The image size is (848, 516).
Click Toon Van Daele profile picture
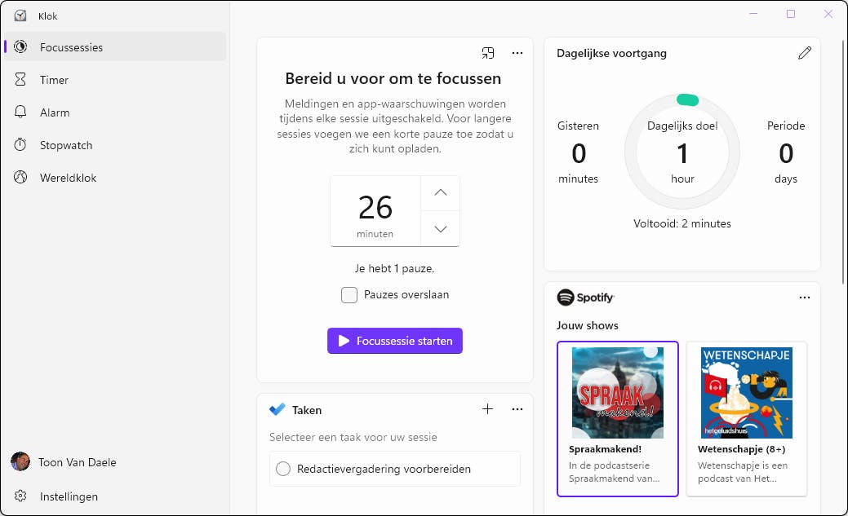[x=20, y=461]
